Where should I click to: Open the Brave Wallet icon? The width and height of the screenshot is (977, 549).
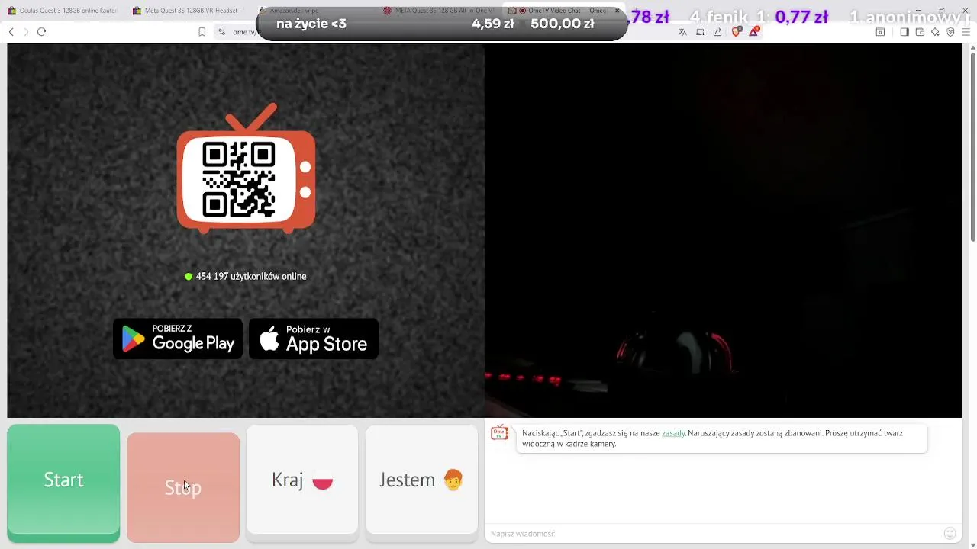point(920,32)
